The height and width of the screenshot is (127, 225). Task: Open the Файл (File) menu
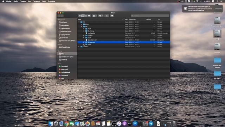click(15, 1)
